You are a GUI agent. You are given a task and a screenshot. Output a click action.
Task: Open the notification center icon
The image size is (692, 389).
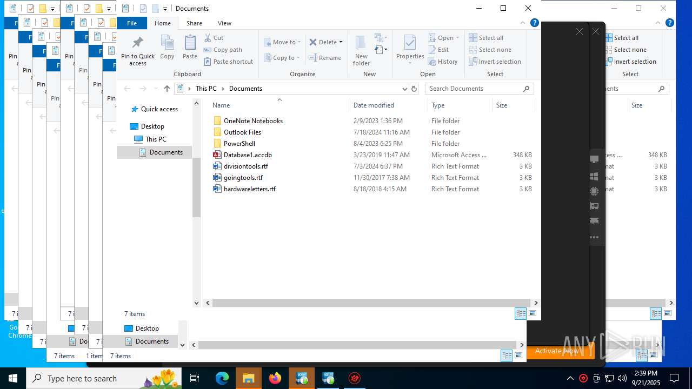[x=674, y=378]
